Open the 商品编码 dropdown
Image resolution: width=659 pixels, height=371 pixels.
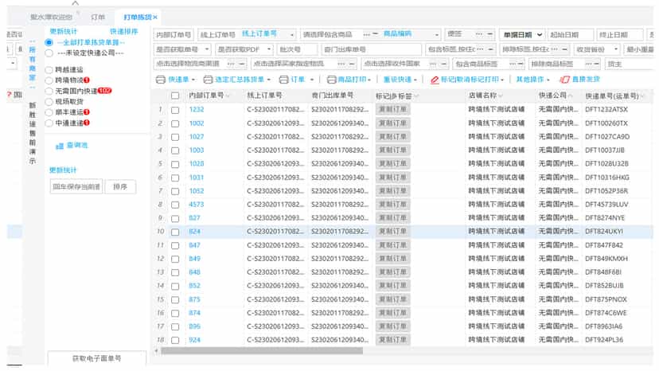point(437,34)
